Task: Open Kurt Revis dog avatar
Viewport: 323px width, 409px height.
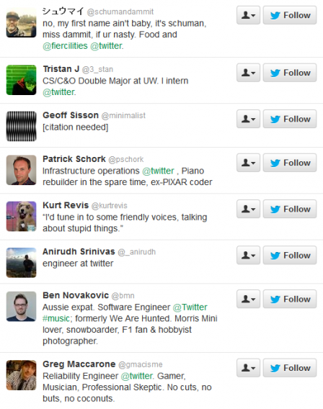Action: point(22,217)
